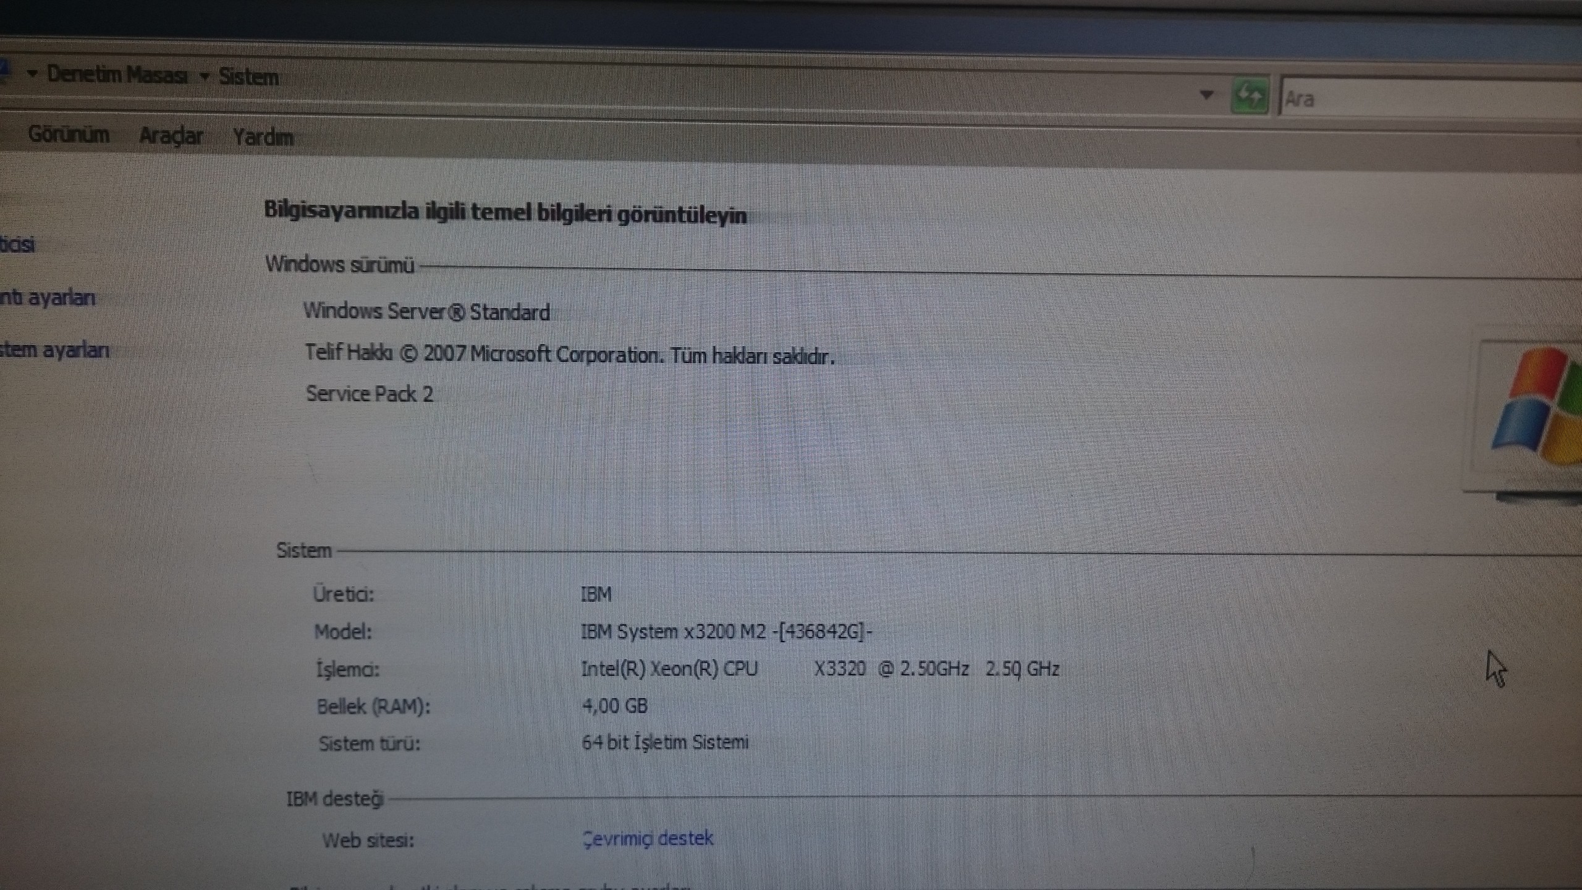Select Telif Hakkı 2007 Microsoft Corporation line
Screen dimensions: 1582x890
point(570,354)
